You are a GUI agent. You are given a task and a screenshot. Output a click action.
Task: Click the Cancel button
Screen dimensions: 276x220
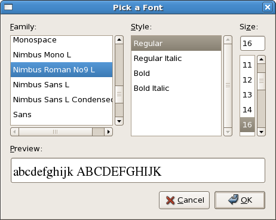[184, 200]
